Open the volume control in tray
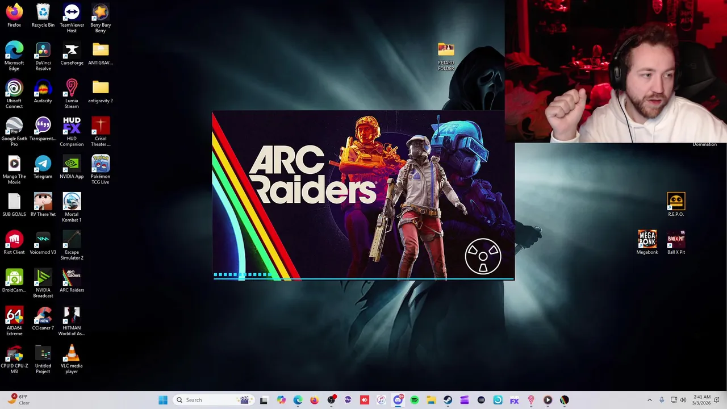The image size is (727, 409). pos(683,400)
